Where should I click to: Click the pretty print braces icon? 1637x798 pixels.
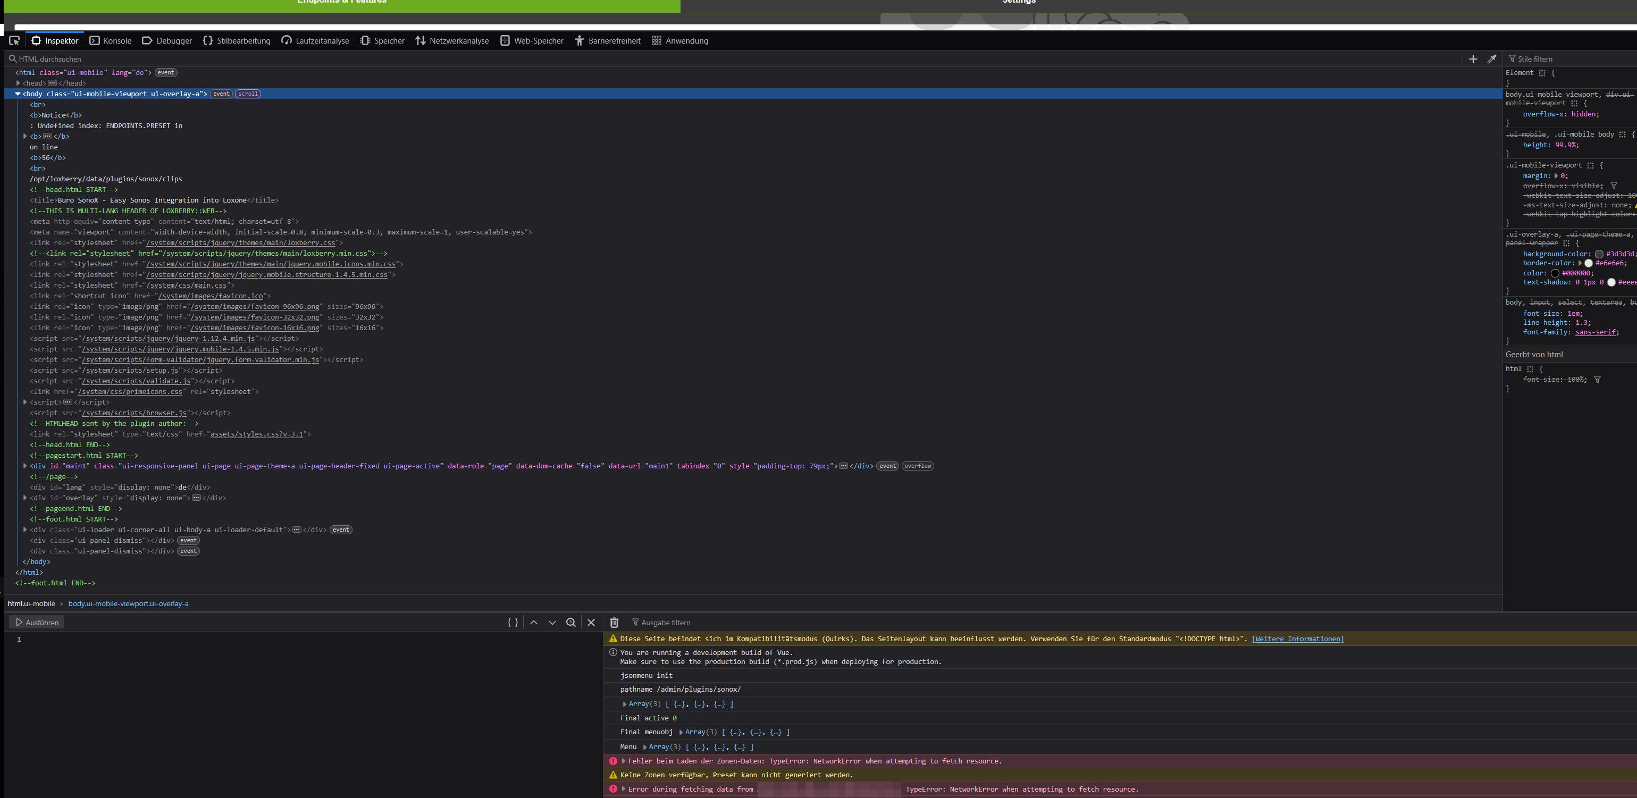tap(513, 623)
